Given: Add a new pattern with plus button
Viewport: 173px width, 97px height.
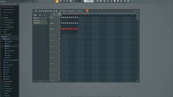Looking at the screenshot, I should (x=40, y=81).
